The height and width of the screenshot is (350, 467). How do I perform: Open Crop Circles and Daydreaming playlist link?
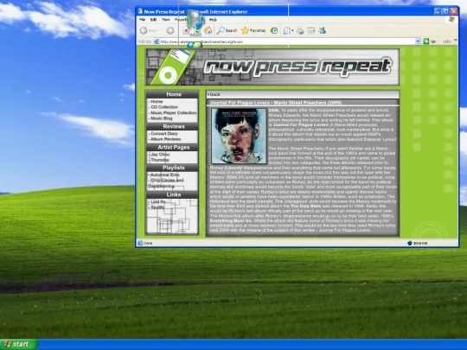(166, 183)
